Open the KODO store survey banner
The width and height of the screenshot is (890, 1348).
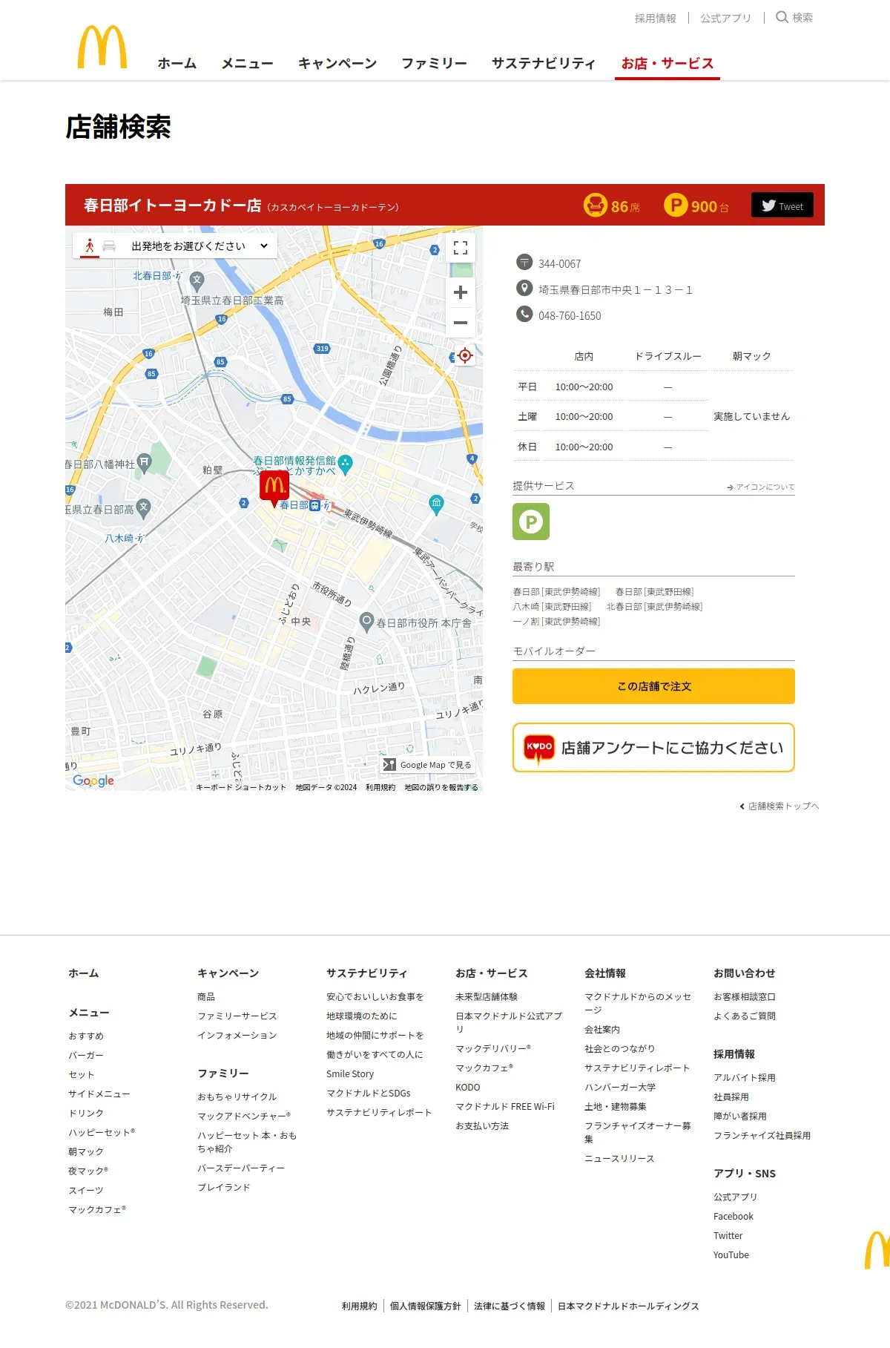653,748
